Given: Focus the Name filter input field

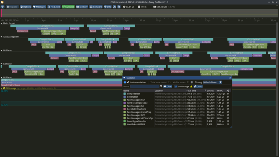Looking at the screenshot, I should point(145,86).
